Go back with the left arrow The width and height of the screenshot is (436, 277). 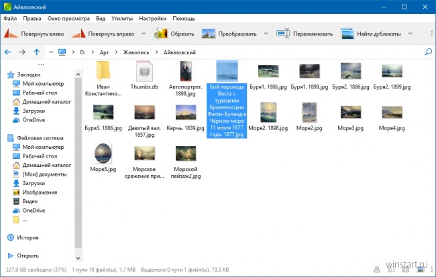[x=8, y=52]
